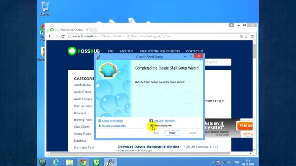Open the Classic Shell website link

pyautogui.click(x=112, y=121)
